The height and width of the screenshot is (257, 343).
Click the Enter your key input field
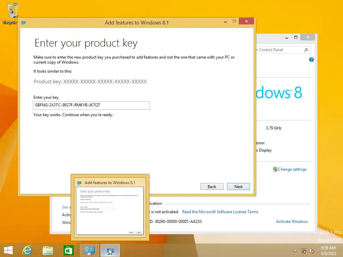tap(91, 105)
